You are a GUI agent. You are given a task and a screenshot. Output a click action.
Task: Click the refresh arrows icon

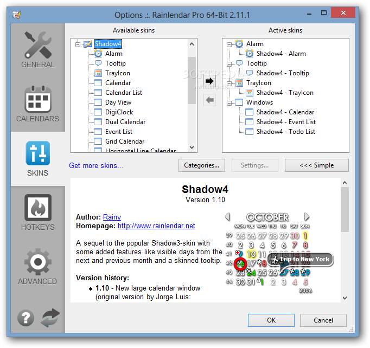click(50, 318)
